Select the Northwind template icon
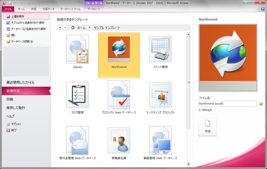The height and width of the screenshot is (169, 267). tap(119, 49)
